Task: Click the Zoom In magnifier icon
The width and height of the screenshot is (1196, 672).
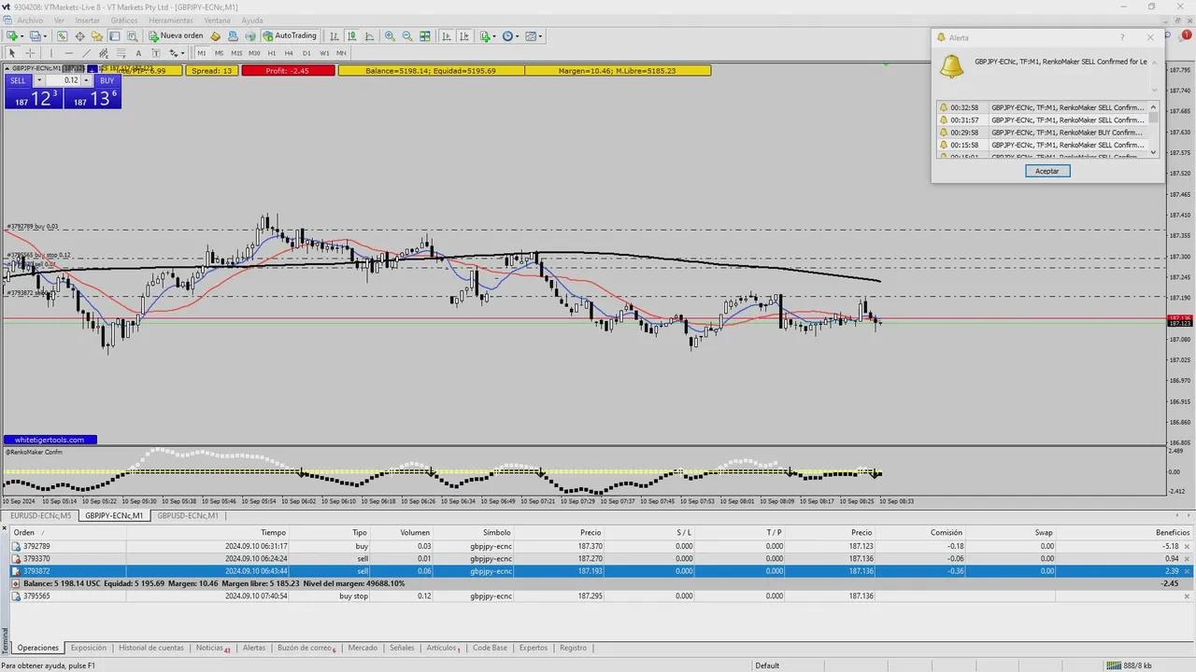Action: pyautogui.click(x=390, y=36)
